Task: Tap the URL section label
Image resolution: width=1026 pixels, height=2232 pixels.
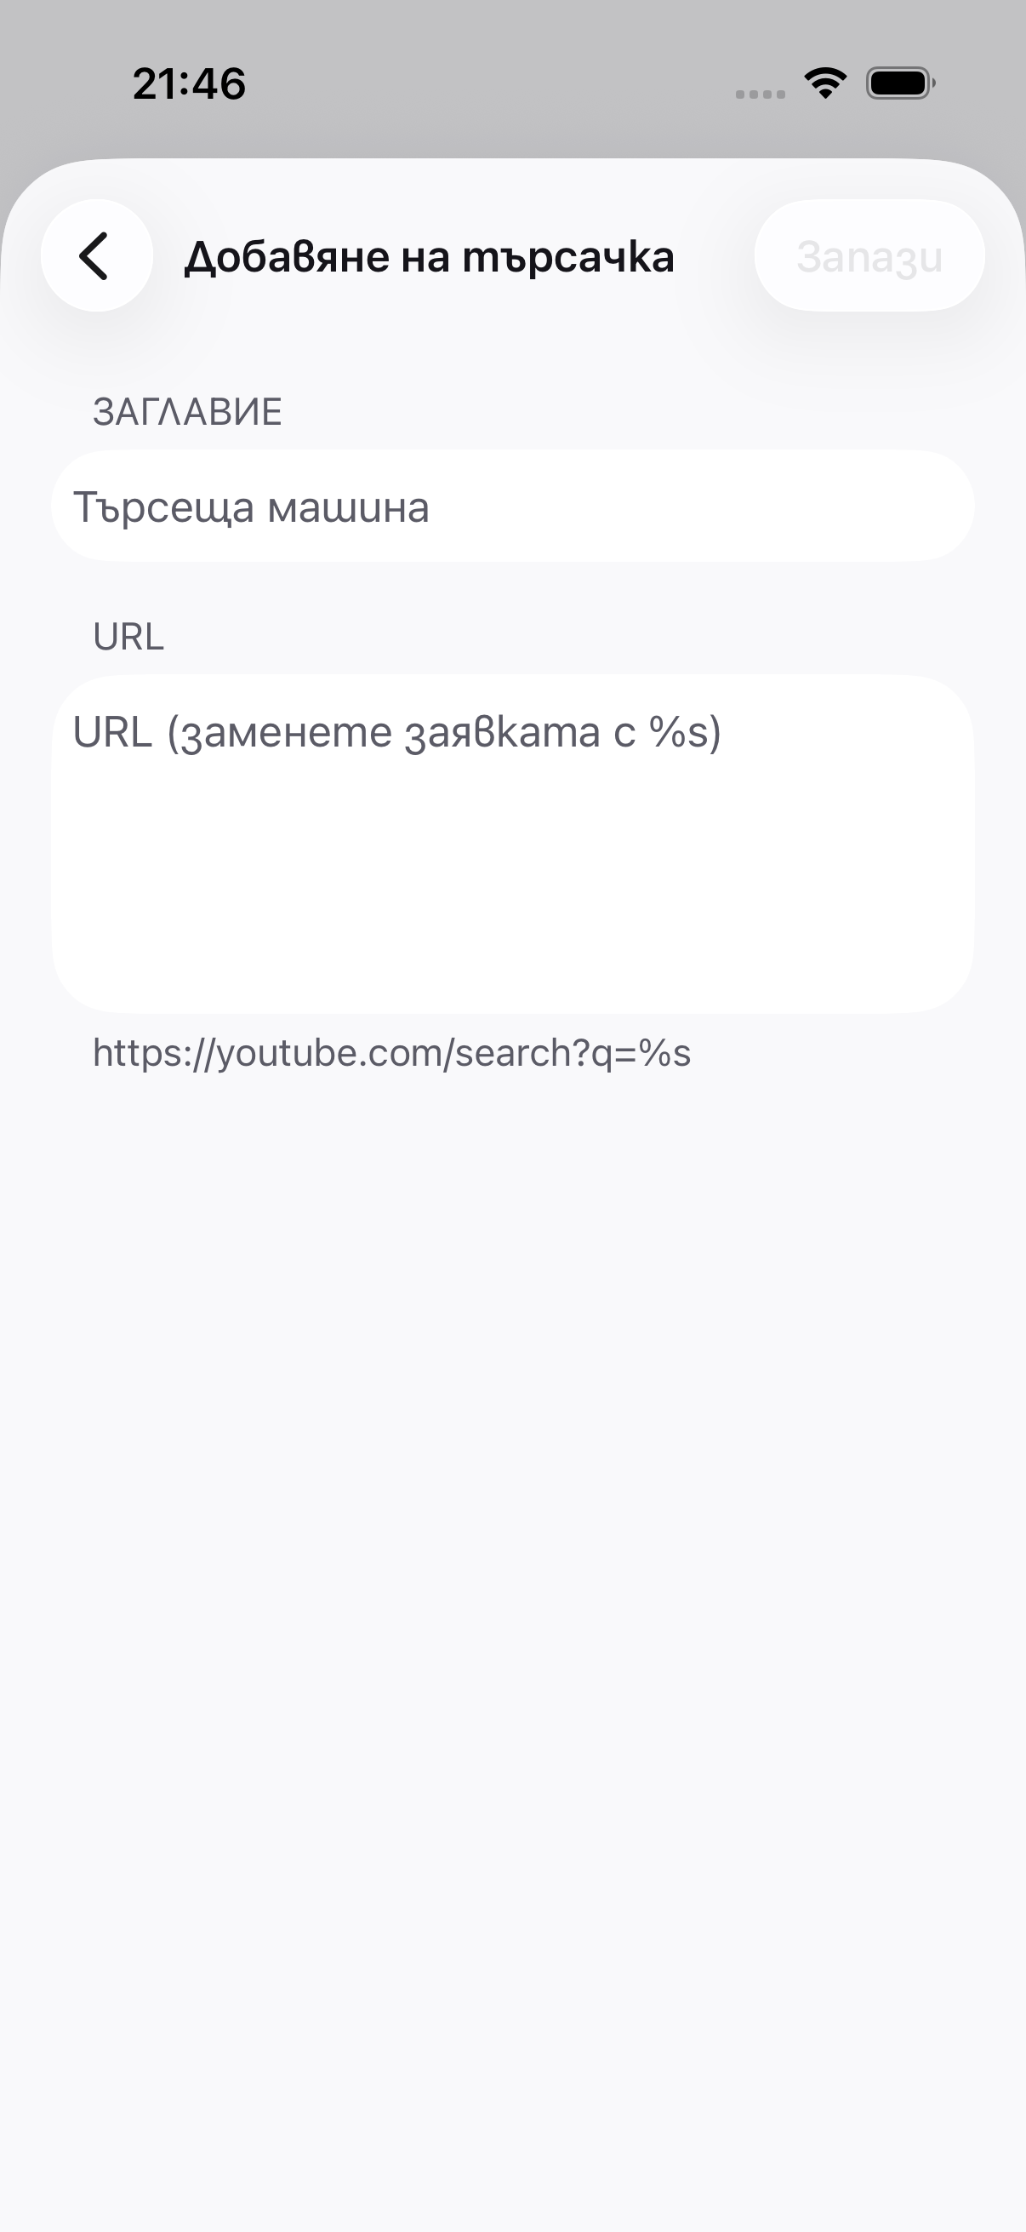Action: click(128, 637)
